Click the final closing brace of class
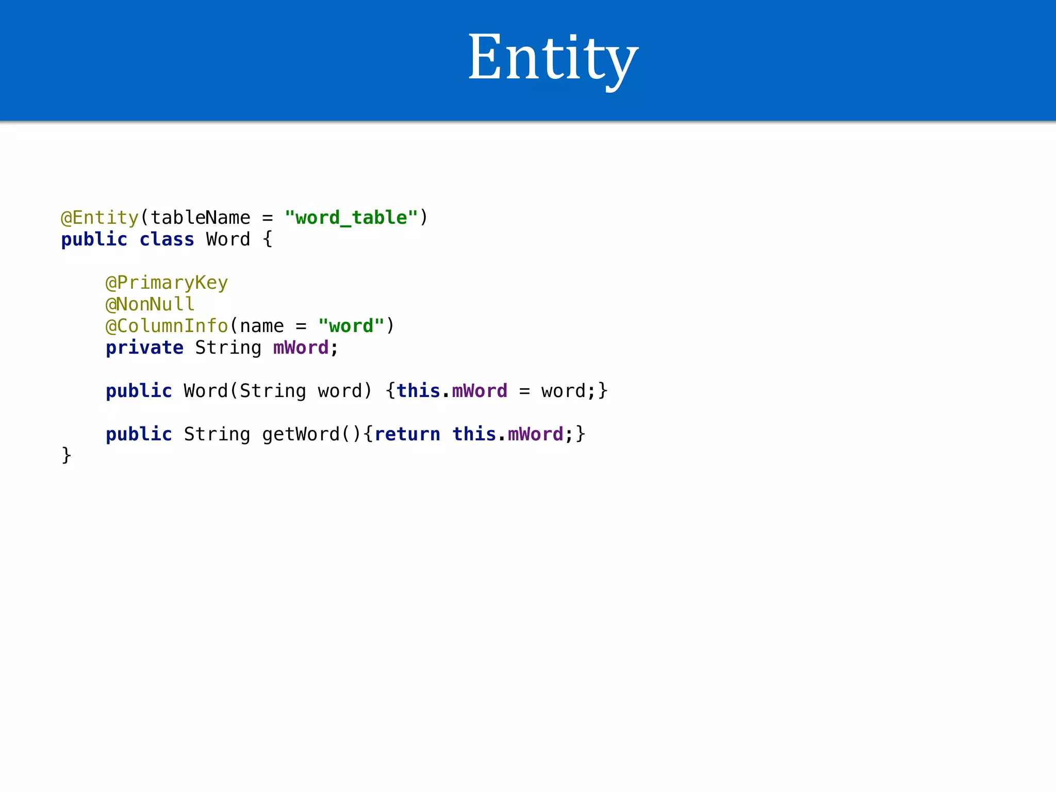Image resolution: width=1056 pixels, height=792 pixels. pyautogui.click(x=66, y=455)
